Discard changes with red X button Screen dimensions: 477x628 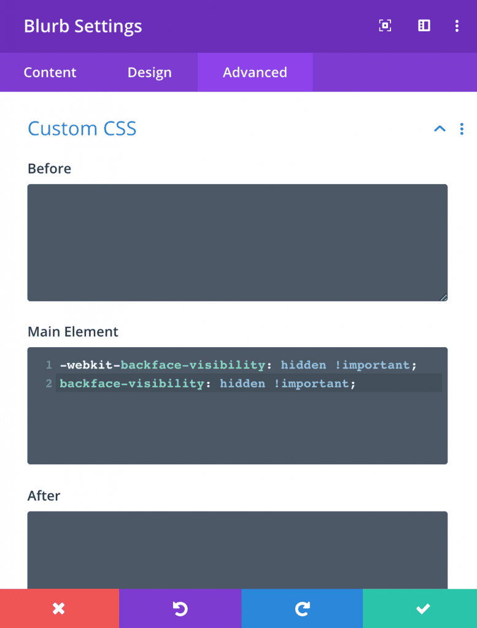(x=60, y=608)
